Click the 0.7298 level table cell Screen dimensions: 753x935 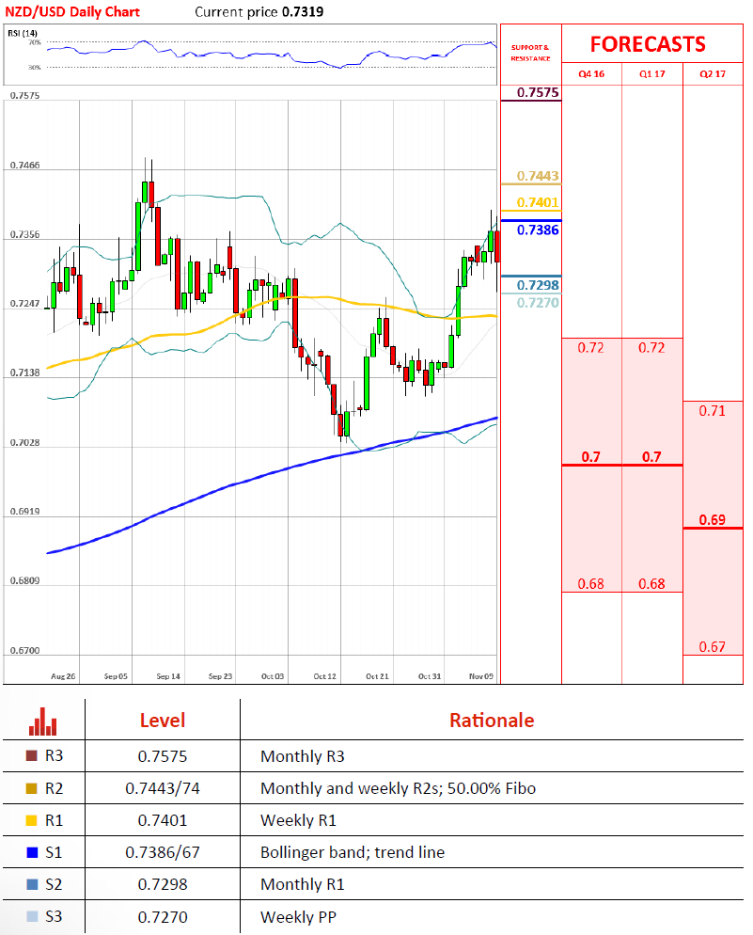tap(163, 884)
